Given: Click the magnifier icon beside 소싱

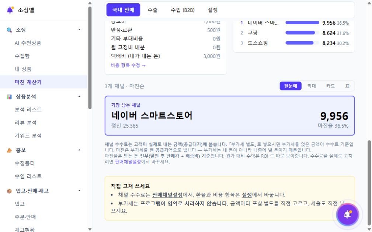Looking at the screenshot, I should (x=9, y=30).
